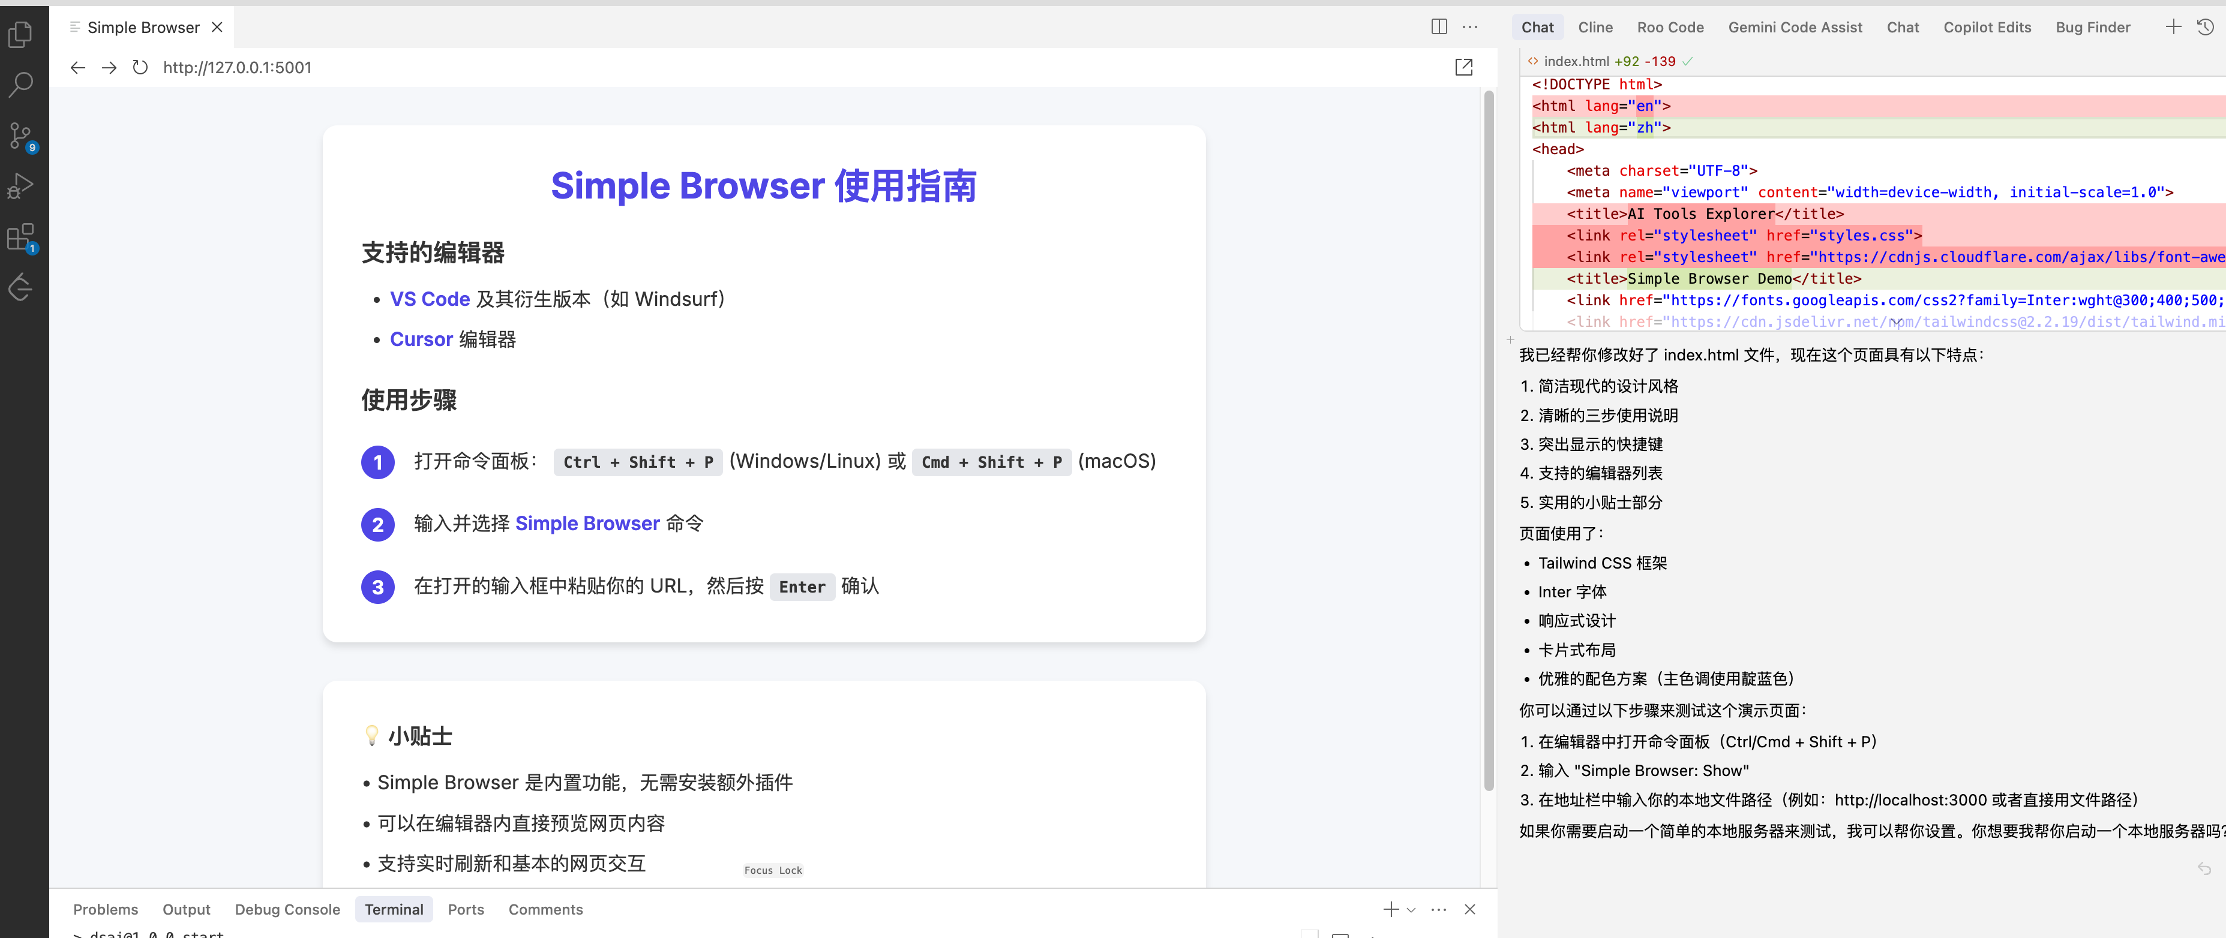
Task: Click the Cmd + Shift + P key label
Action: pyautogui.click(x=991, y=462)
